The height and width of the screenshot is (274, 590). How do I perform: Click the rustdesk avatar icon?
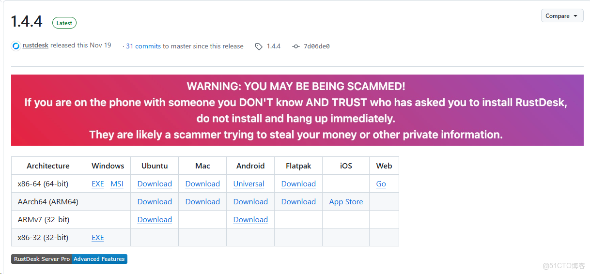coord(16,46)
